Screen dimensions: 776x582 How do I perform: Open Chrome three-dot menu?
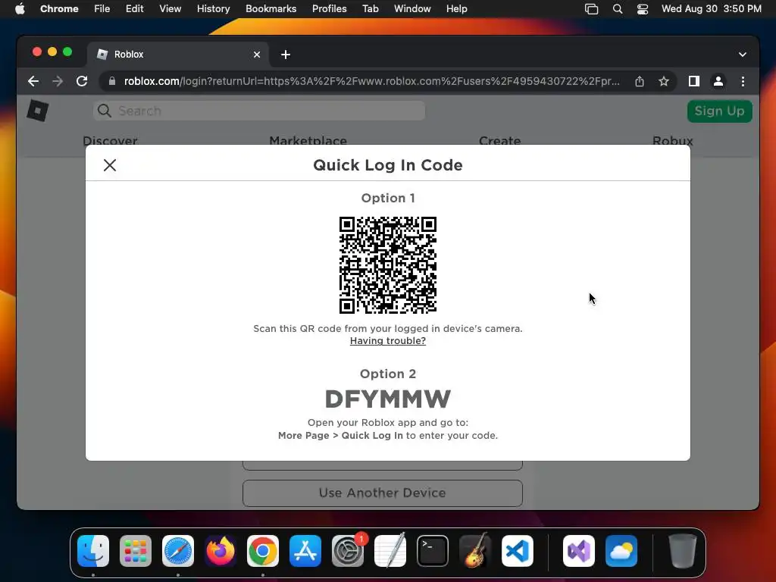(743, 81)
